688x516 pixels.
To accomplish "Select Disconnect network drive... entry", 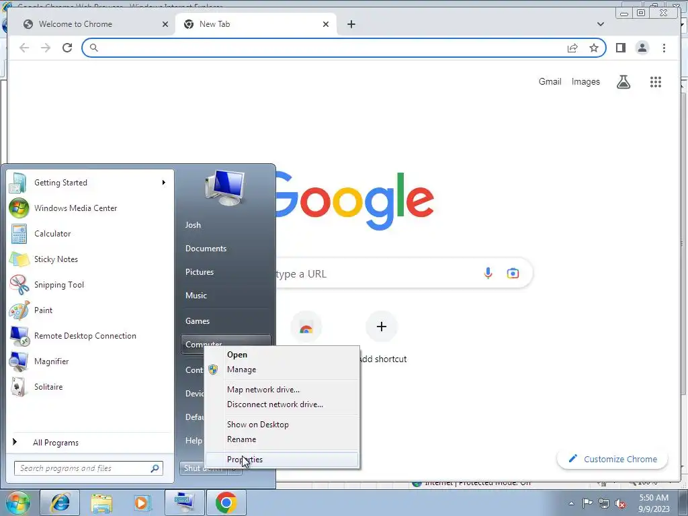I will point(282,404).
